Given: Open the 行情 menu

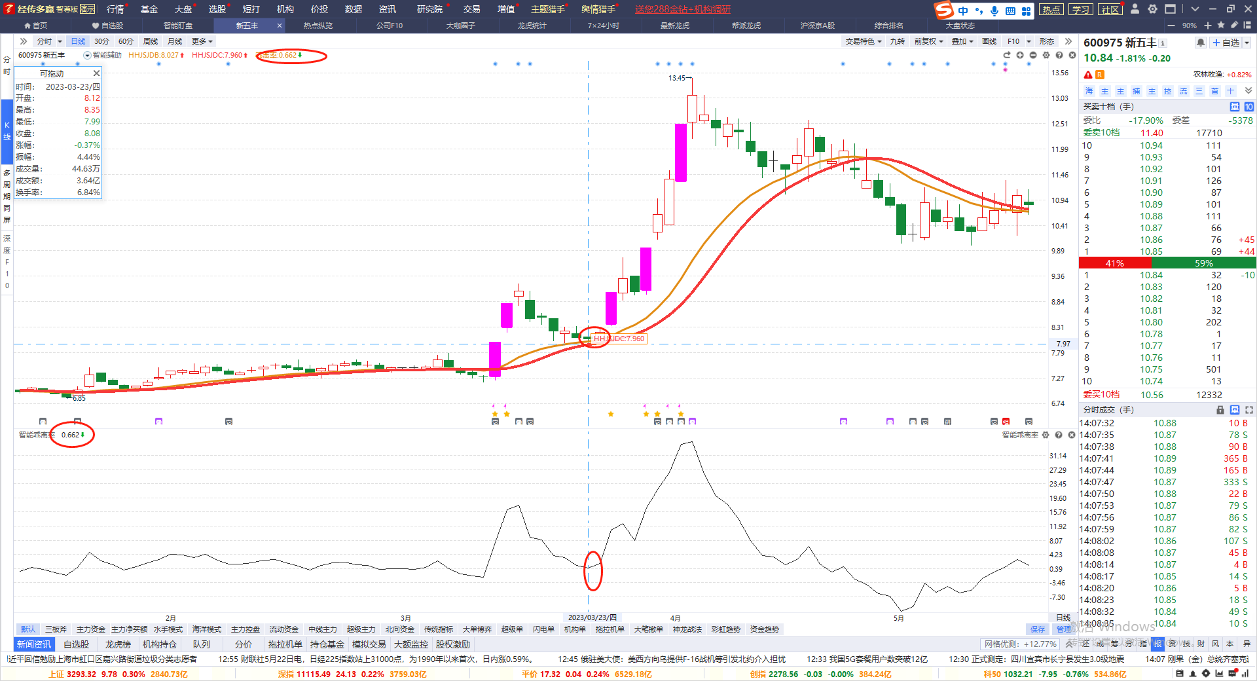Looking at the screenshot, I should tap(115, 9).
